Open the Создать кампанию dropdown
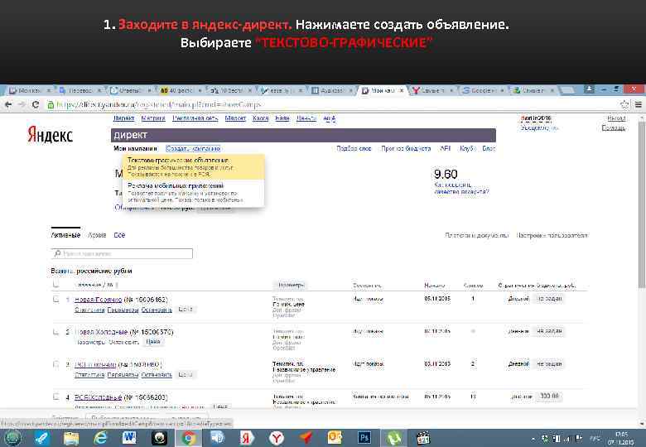646x447 pixels. 193,148
